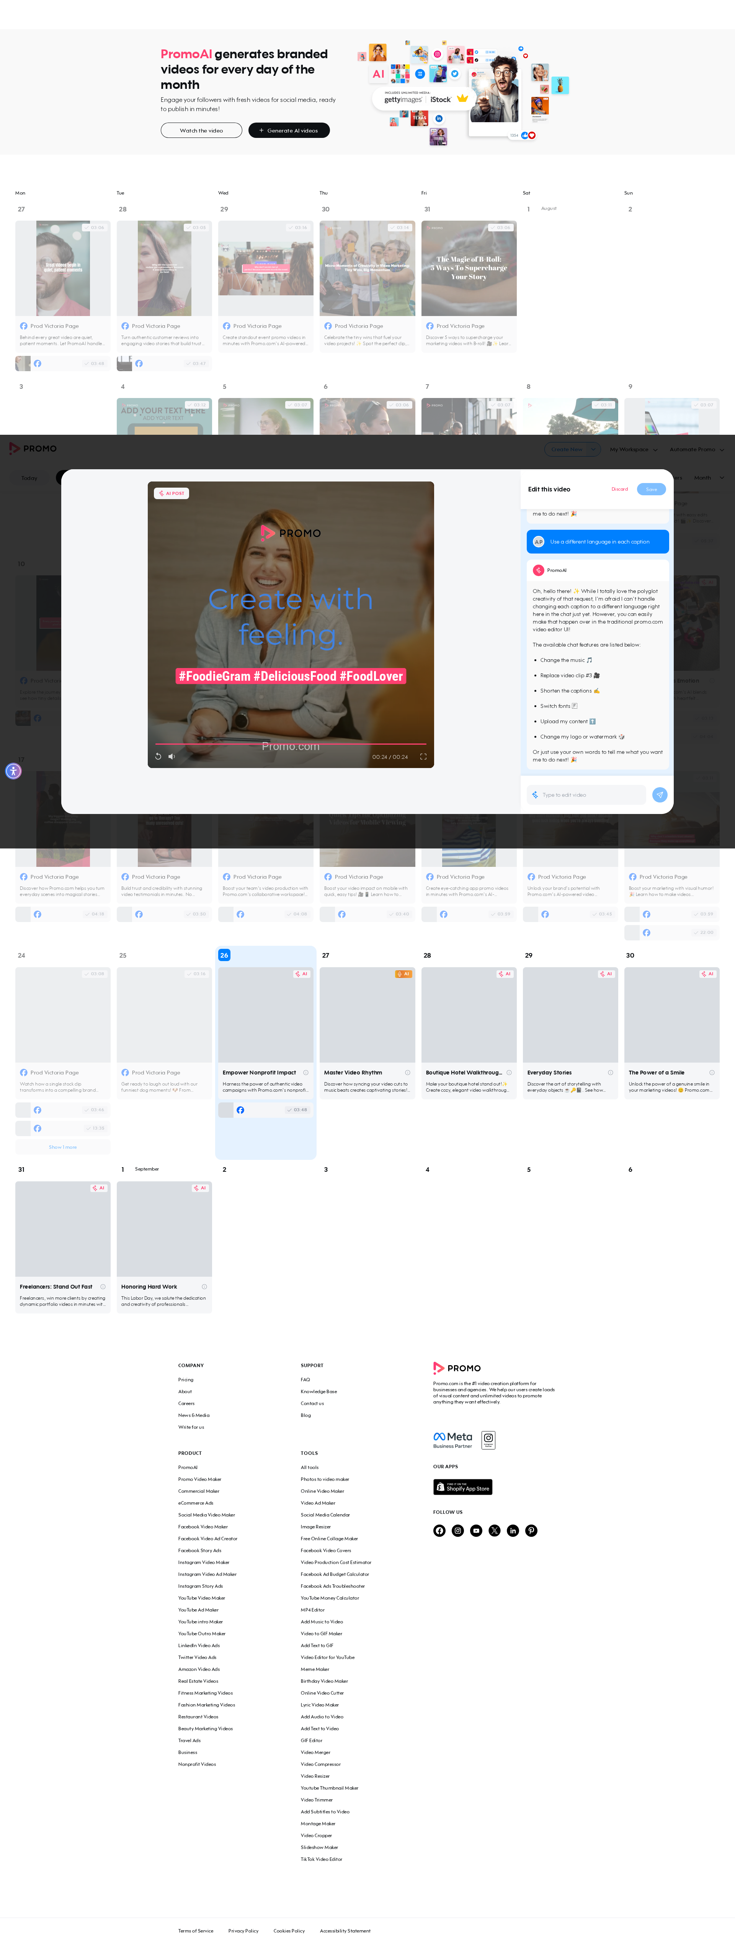Viewport: 735px width, 1944px height.
Task: Open the video in fullscreen mode
Action: (x=423, y=756)
